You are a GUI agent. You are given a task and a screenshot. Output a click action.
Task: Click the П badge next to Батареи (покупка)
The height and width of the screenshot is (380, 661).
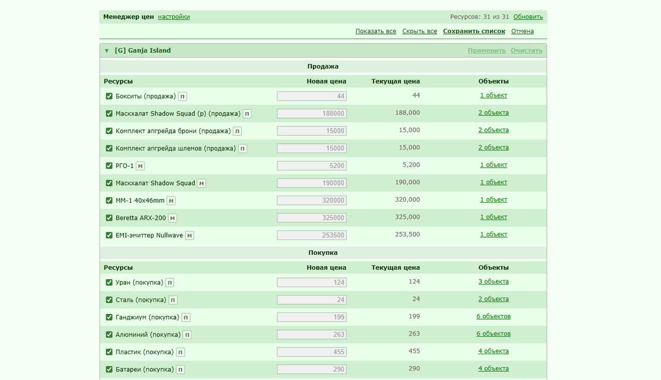[180, 370]
